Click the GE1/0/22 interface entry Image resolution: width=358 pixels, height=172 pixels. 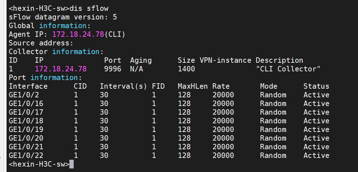pos(26,155)
